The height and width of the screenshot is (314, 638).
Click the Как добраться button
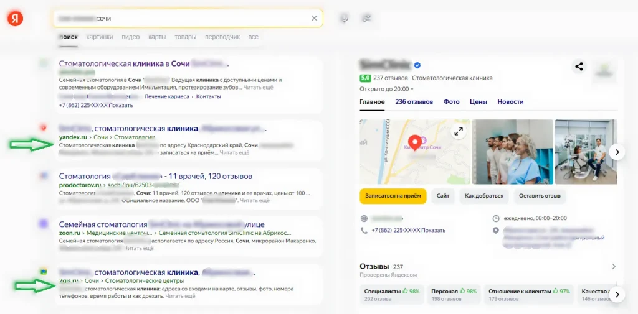click(483, 196)
